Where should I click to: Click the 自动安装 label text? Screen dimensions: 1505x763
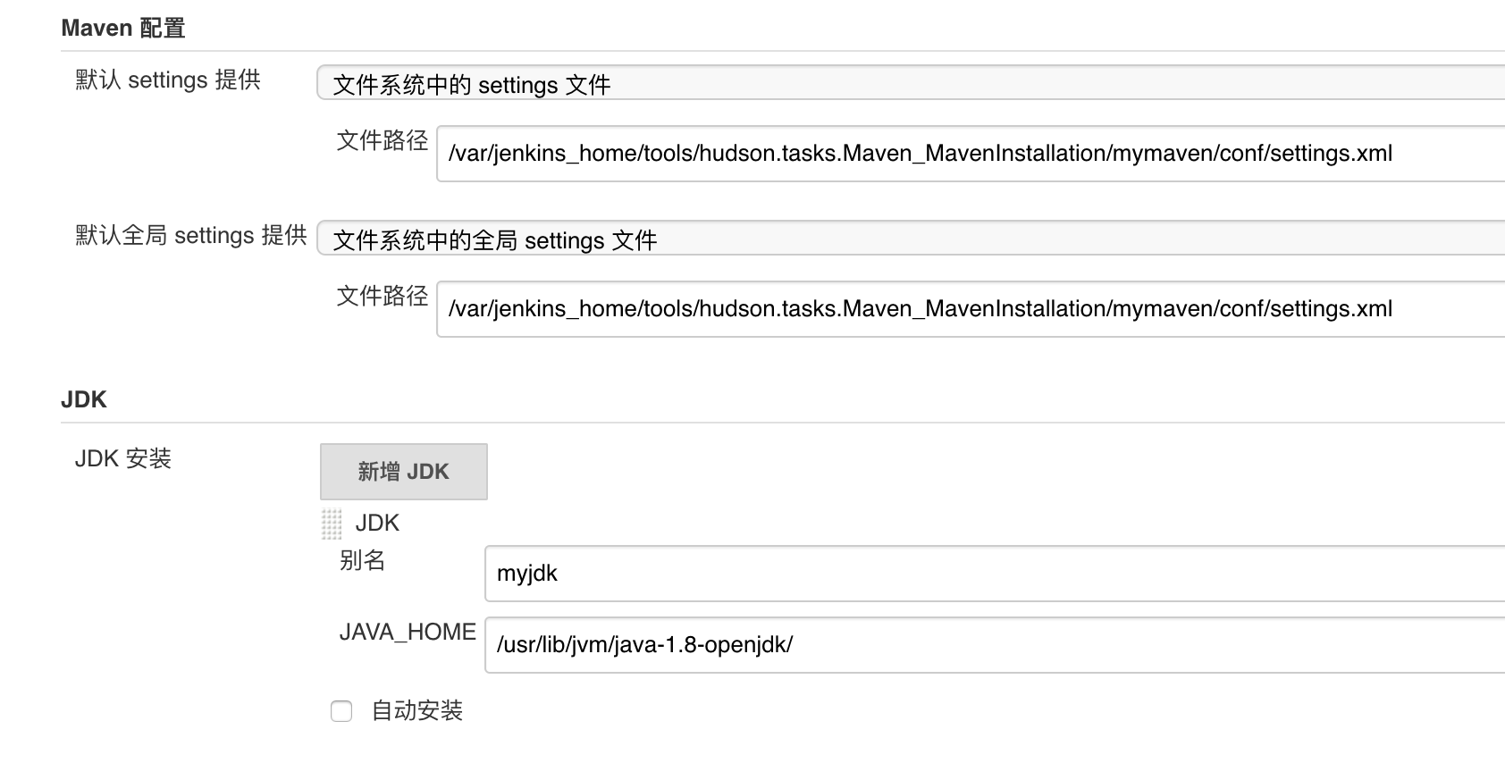tap(417, 711)
